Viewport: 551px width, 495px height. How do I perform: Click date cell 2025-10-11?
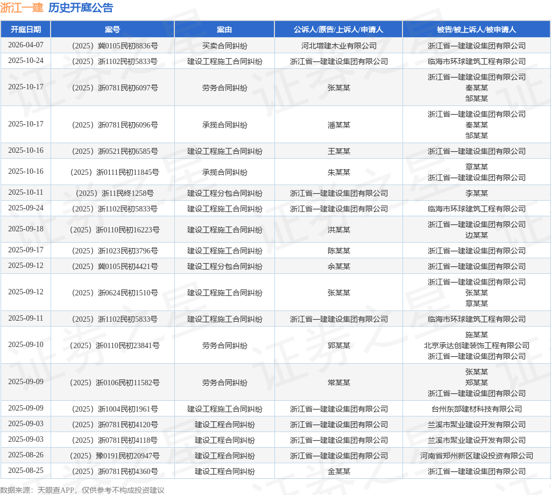pos(26,193)
